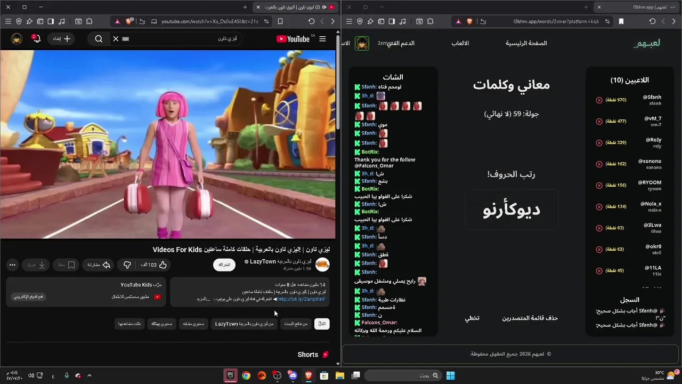Screen dimensions: 682x384
Task: Remove player @sonono with the X icon
Action: (x=599, y=164)
